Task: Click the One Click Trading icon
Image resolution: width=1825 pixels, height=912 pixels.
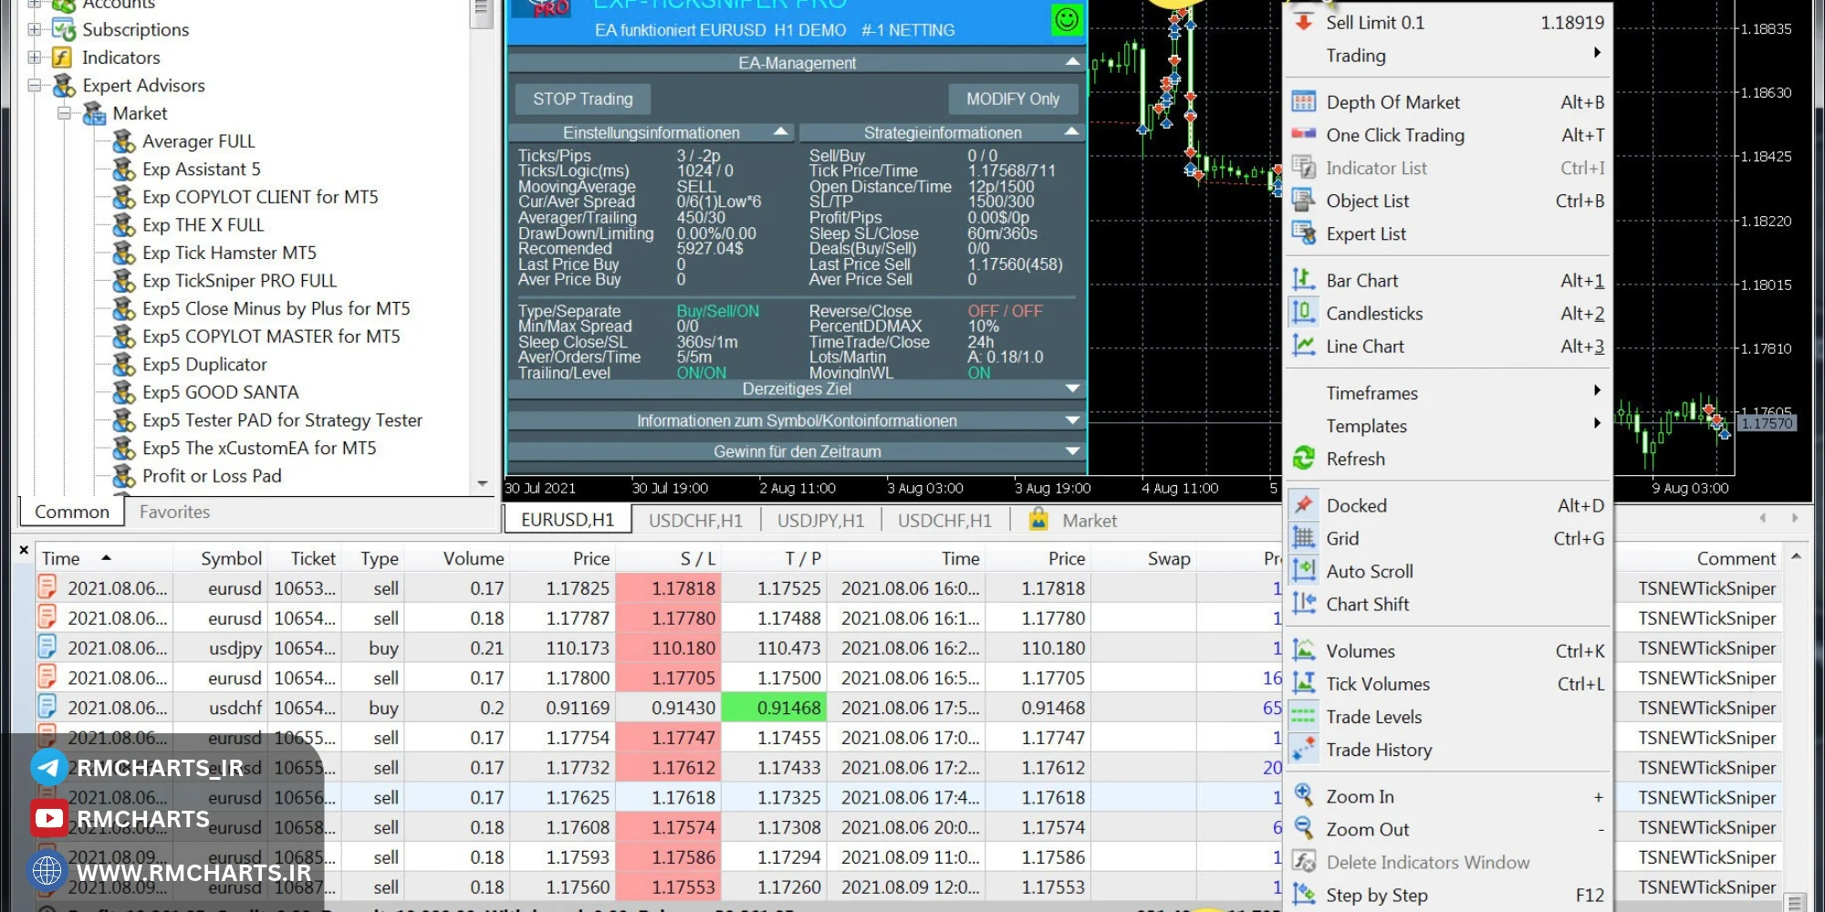Action: tap(1304, 135)
